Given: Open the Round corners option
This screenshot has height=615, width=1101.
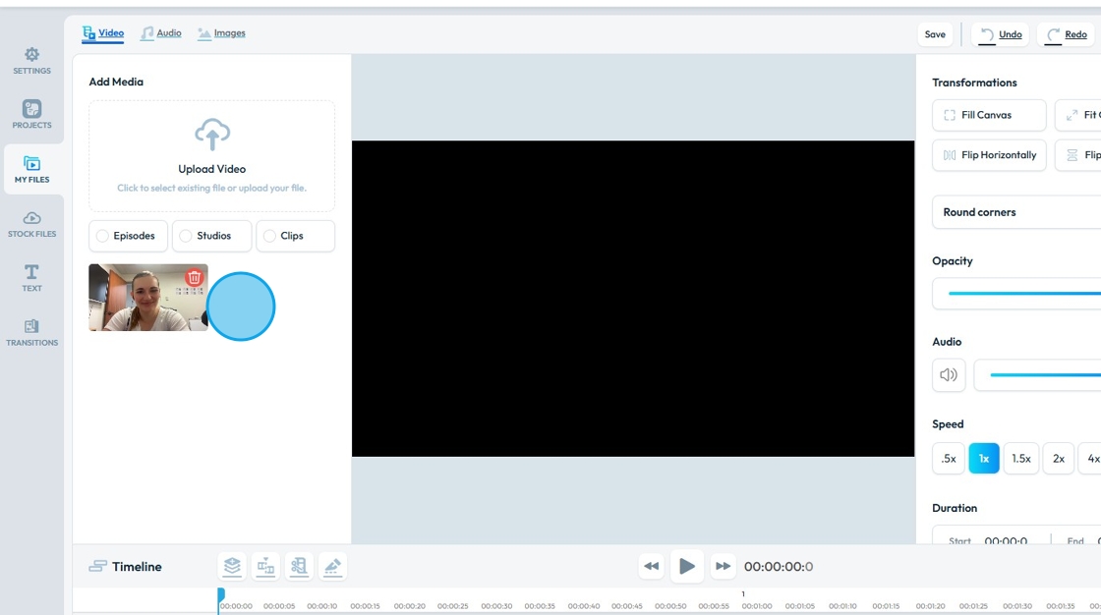Looking at the screenshot, I should pos(1016,212).
